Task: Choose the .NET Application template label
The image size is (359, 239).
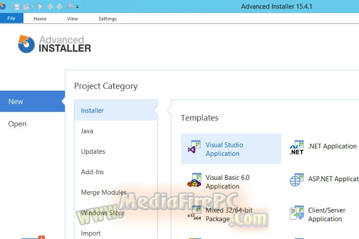Action: click(332, 146)
